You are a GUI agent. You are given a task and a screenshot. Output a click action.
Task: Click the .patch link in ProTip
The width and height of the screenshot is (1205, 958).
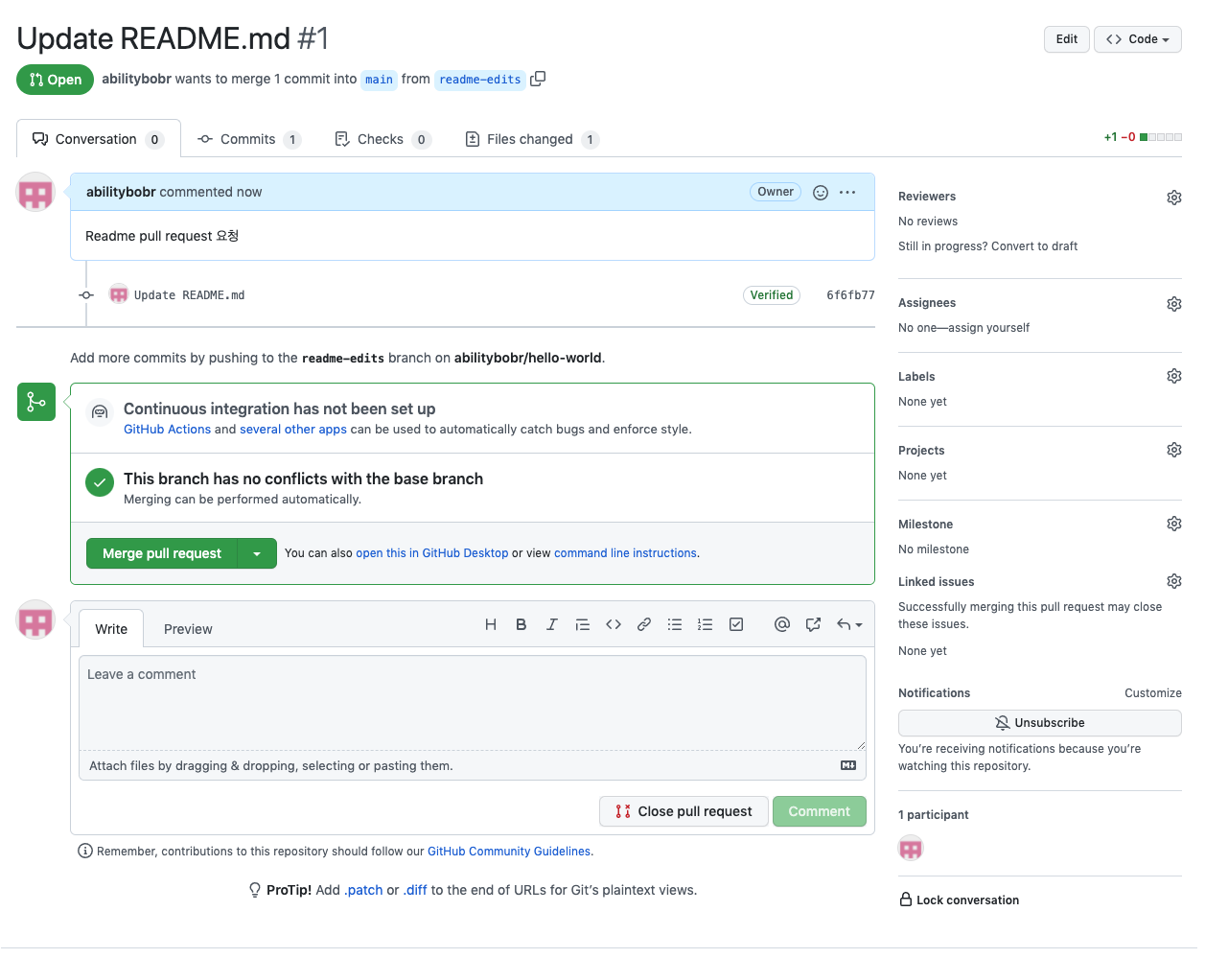pos(363,890)
